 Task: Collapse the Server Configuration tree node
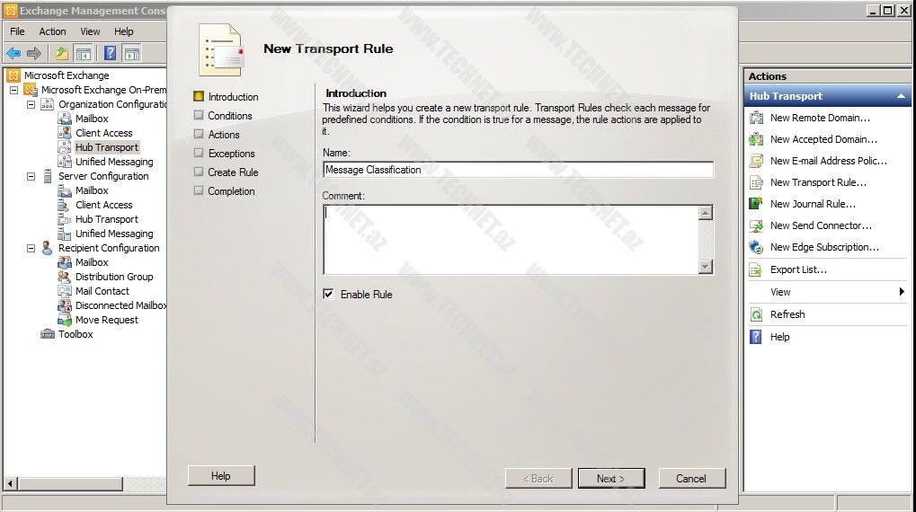[31, 176]
